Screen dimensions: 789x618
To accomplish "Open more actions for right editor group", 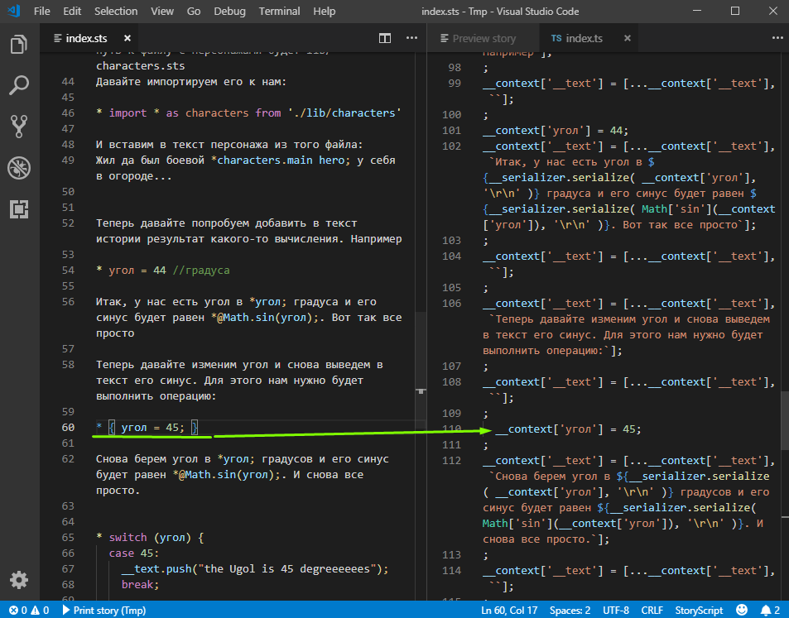I will [x=776, y=38].
